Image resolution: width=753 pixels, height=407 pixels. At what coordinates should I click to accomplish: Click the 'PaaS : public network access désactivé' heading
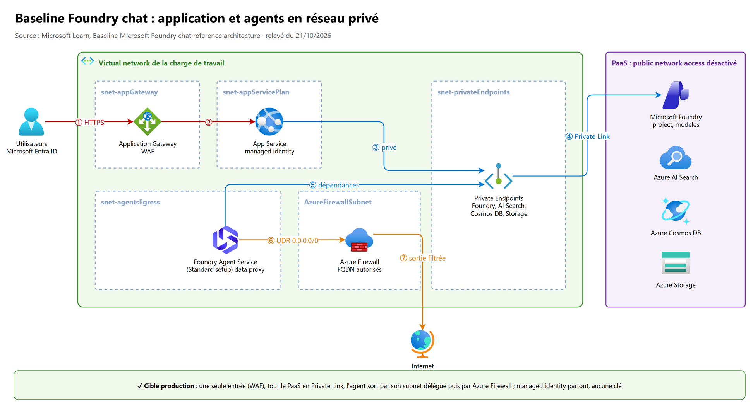click(x=674, y=63)
